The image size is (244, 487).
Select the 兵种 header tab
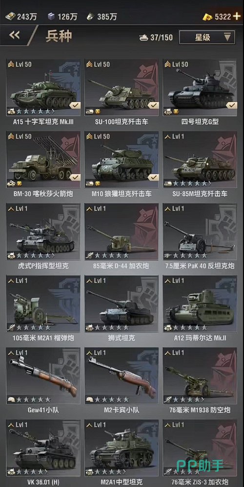(59, 36)
